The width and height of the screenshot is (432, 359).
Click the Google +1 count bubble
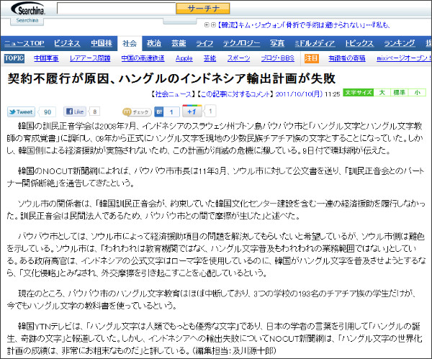(x=210, y=112)
